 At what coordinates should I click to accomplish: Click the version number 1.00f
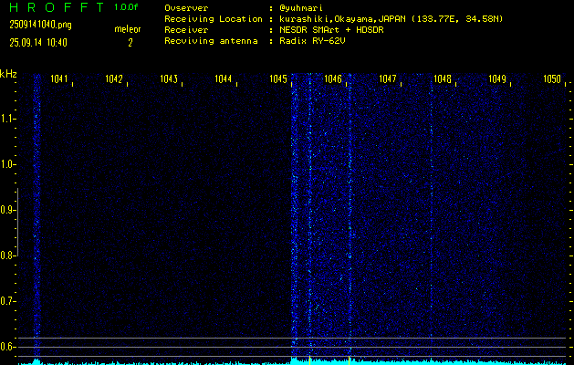[x=126, y=7]
